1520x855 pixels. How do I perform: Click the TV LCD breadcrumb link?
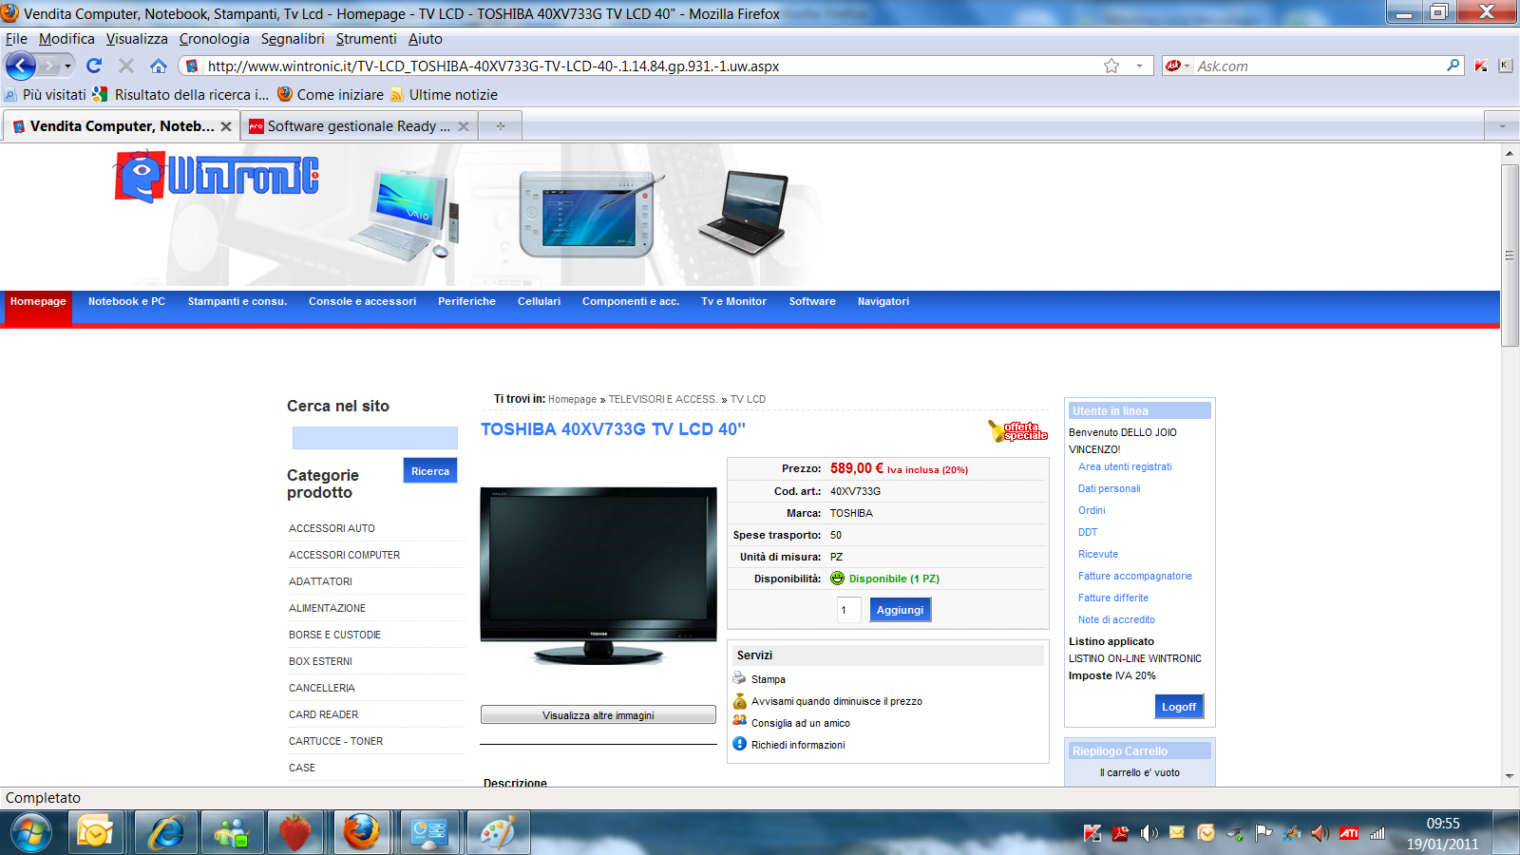pyautogui.click(x=748, y=399)
